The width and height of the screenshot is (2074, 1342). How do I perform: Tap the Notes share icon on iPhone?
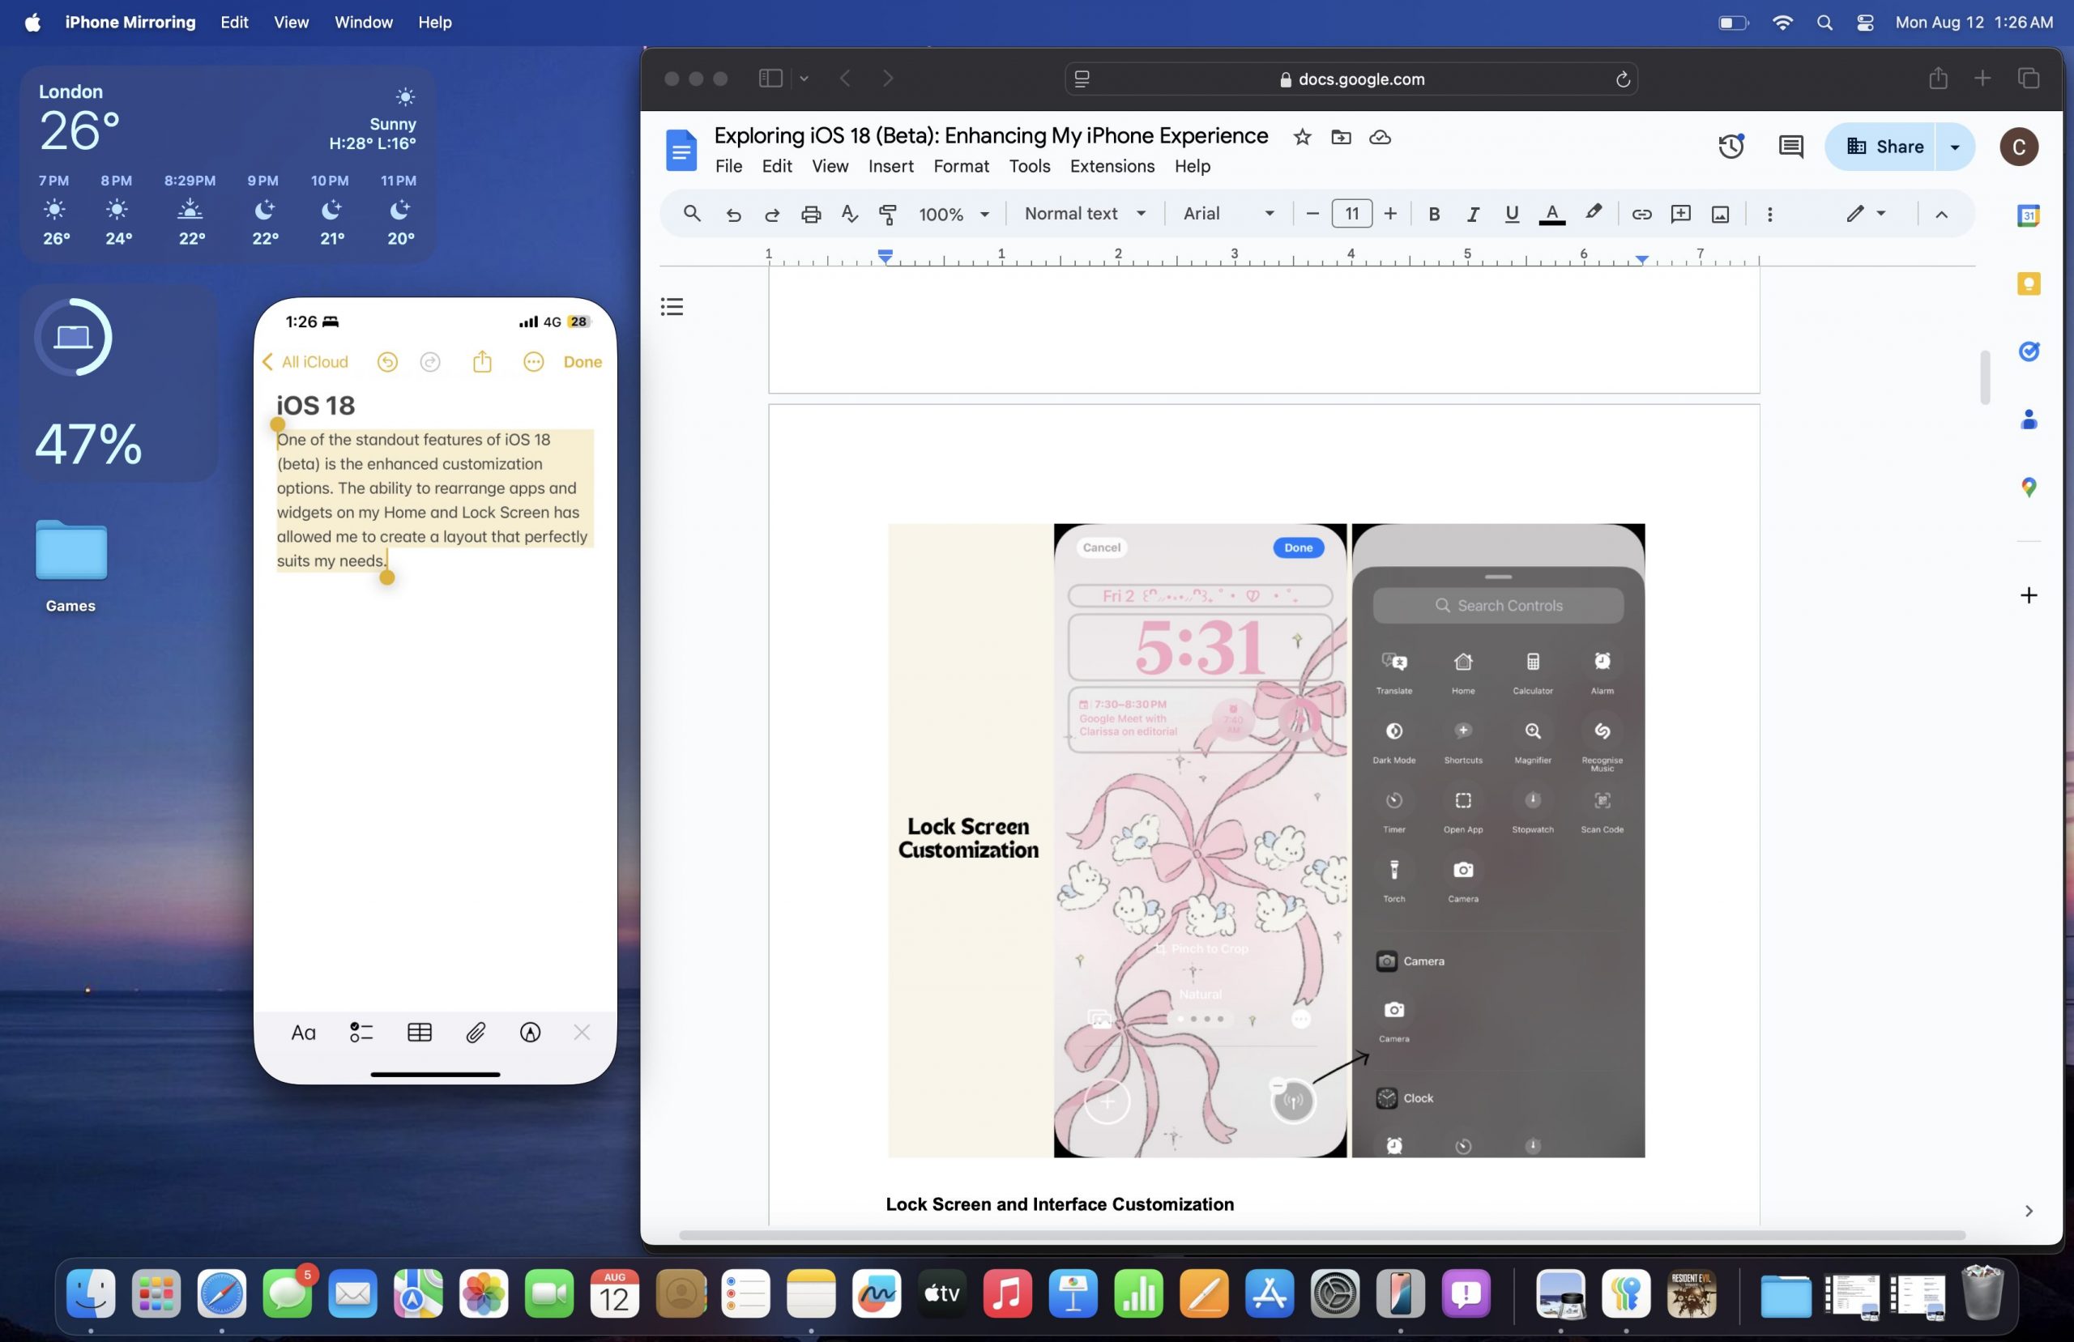point(482,360)
